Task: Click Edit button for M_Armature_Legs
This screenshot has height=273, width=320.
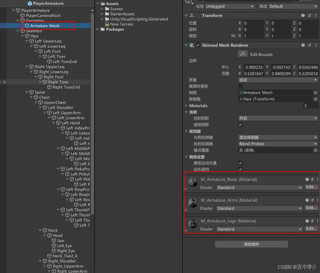Action: 311,229
